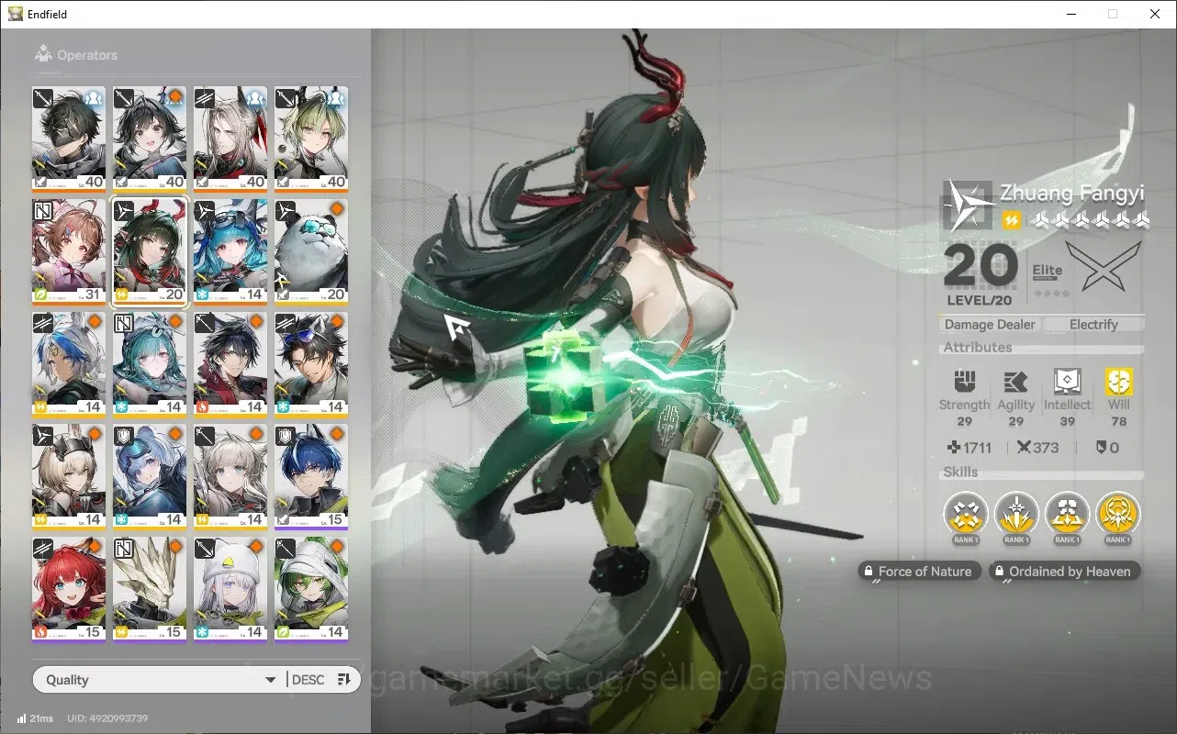Open the locked Ordained by Heaven talent
The height and width of the screenshot is (734, 1177).
coord(1064,572)
